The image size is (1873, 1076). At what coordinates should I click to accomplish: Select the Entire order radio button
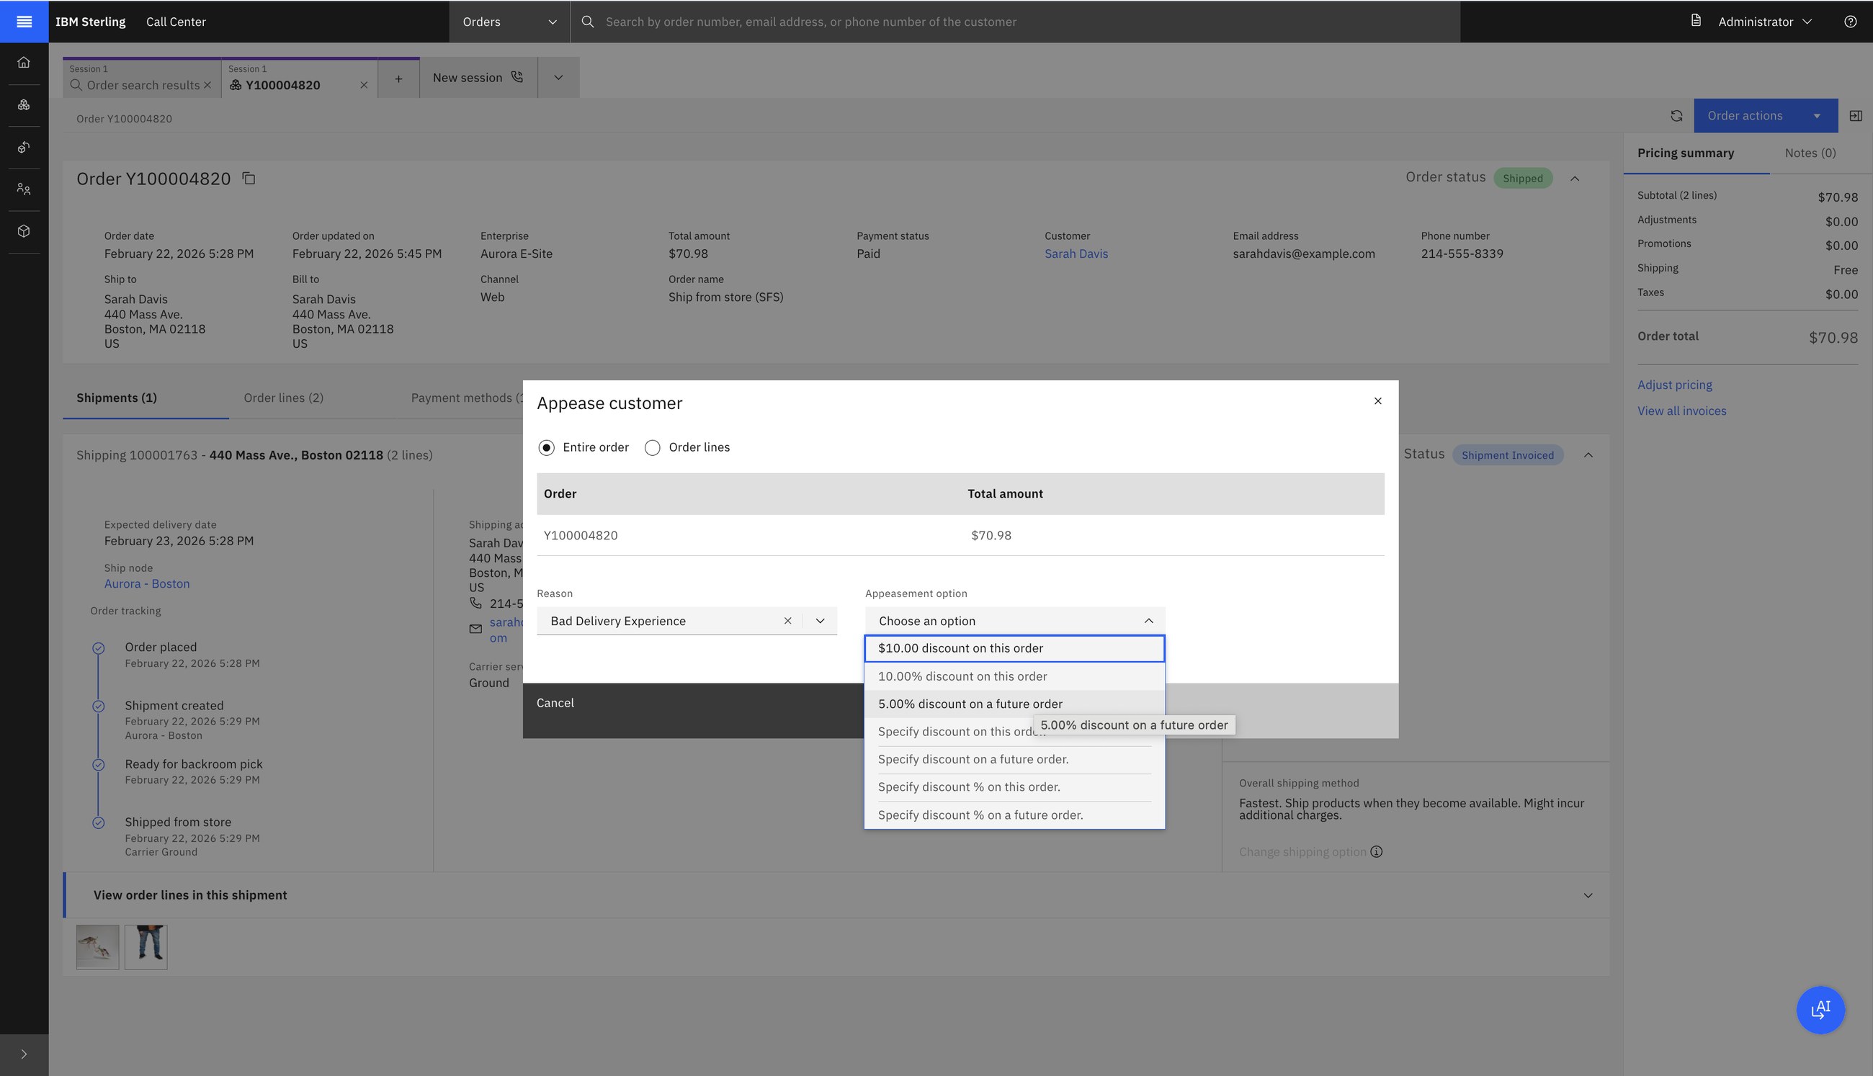pos(546,448)
